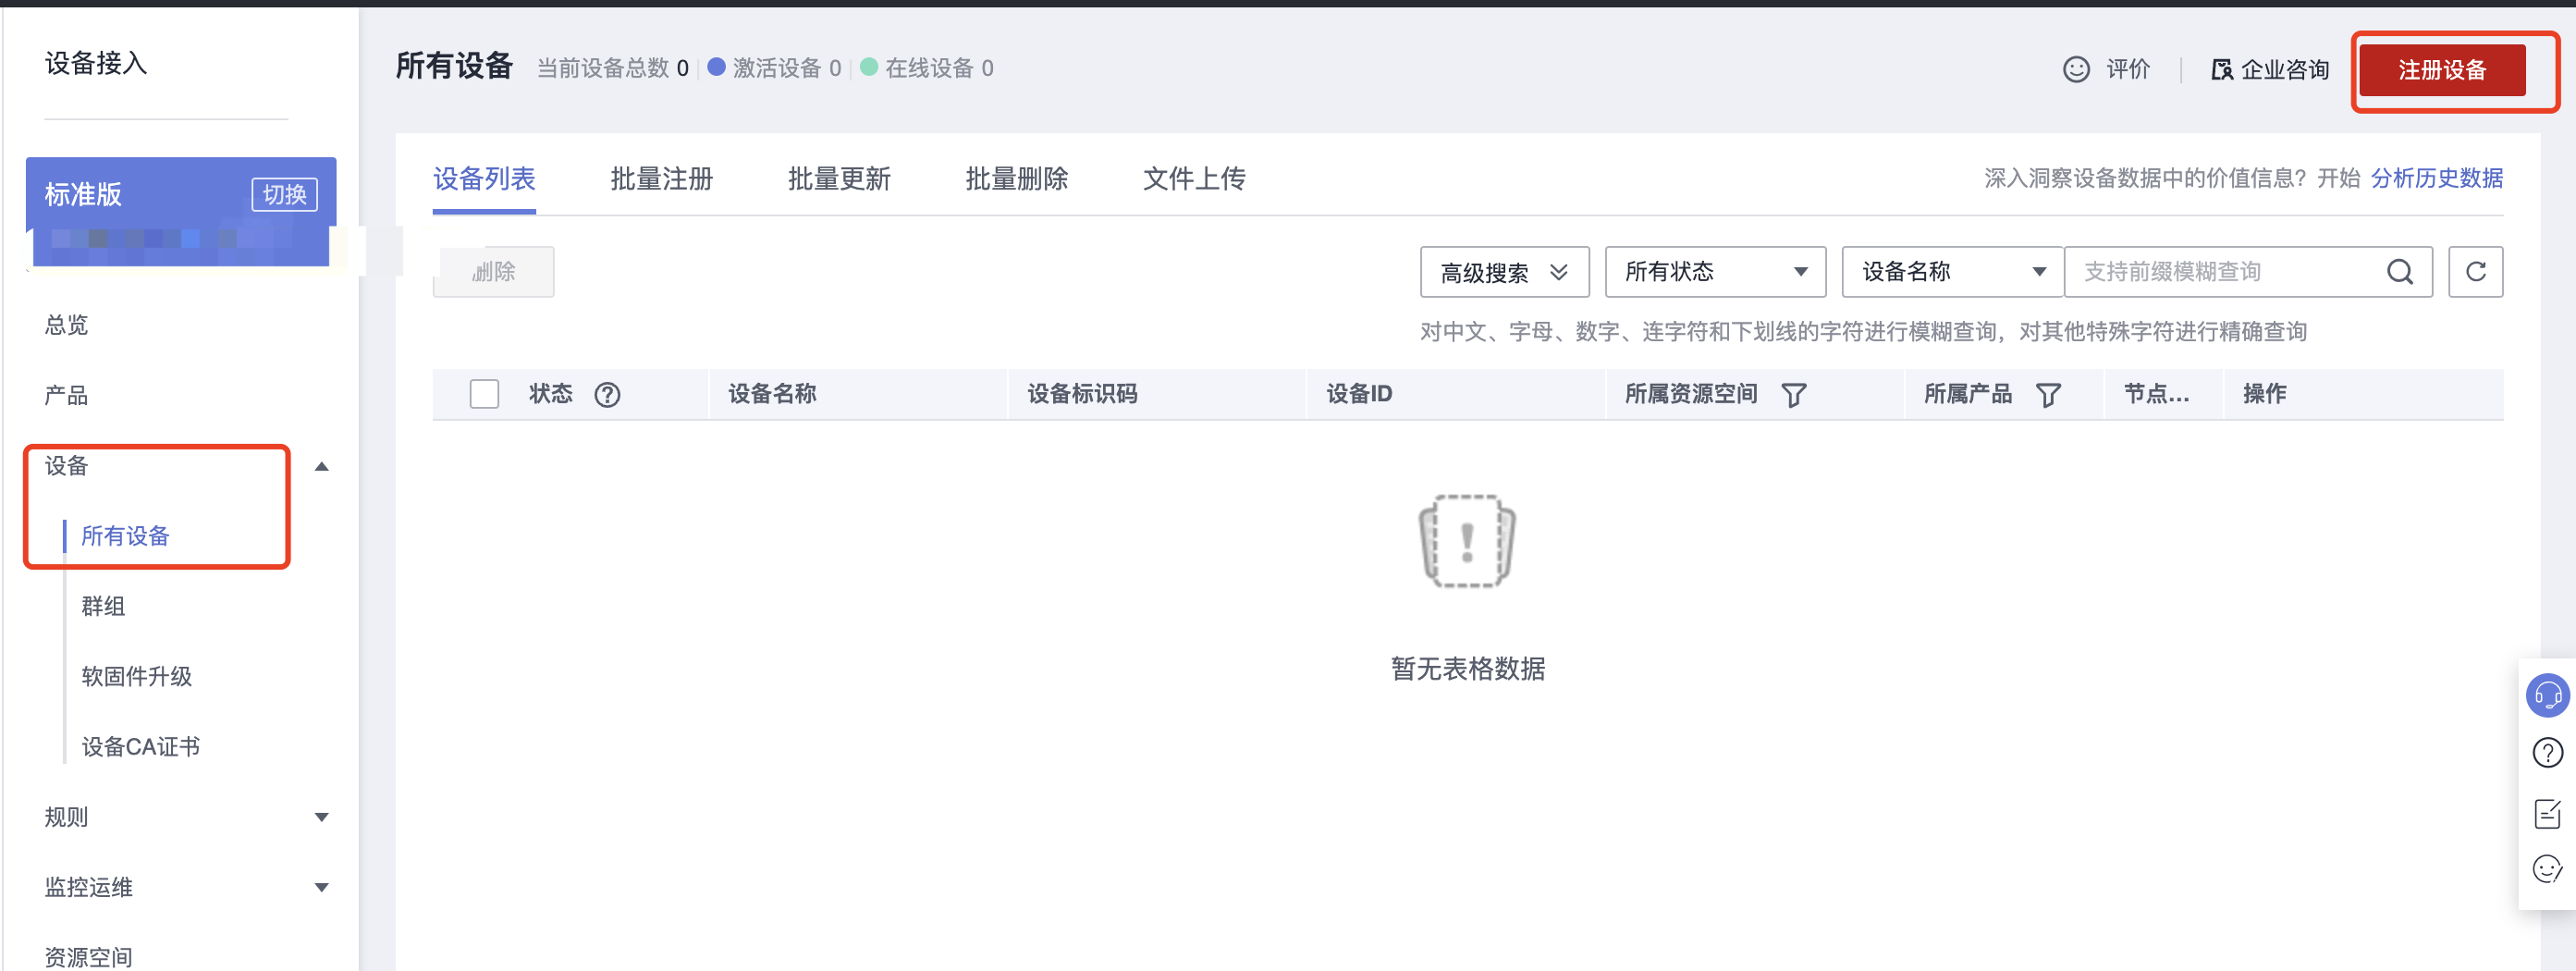Click the 标准版 edition label

click(83, 194)
